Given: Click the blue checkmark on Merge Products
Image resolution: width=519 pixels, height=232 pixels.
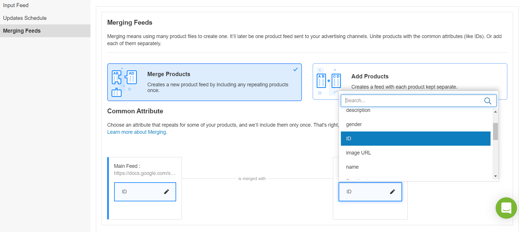Looking at the screenshot, I should pyautogui.click(x=295, y=70).
